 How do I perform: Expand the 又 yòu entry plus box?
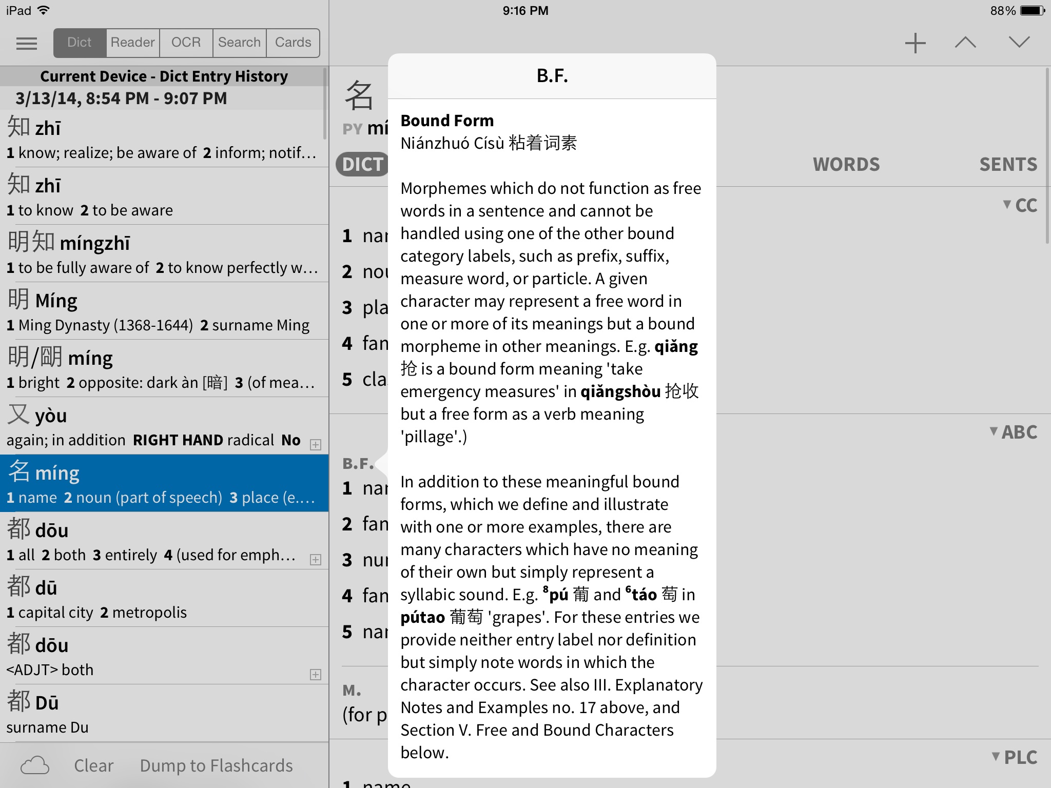(316, 445)
